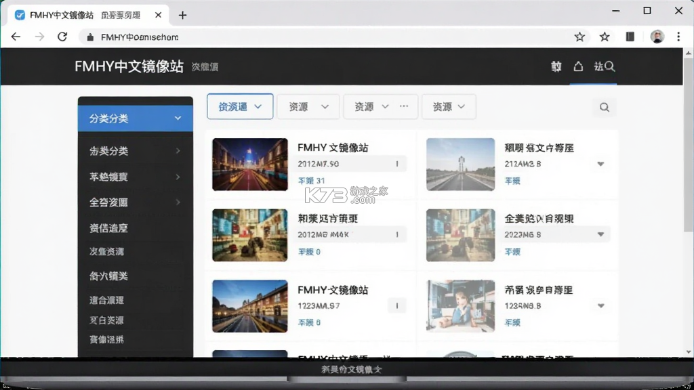Click the browser forward arrow
The height and width of the screenshot is (390, 694).
point(39,37)
